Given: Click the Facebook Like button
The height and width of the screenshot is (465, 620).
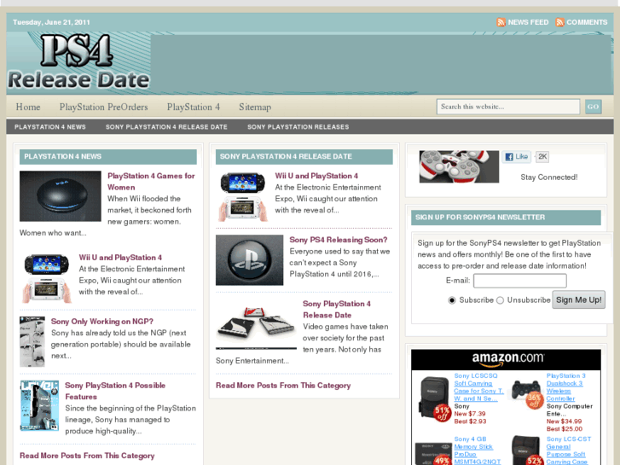Looking at the screenshot, I should (x=517, y=156).
